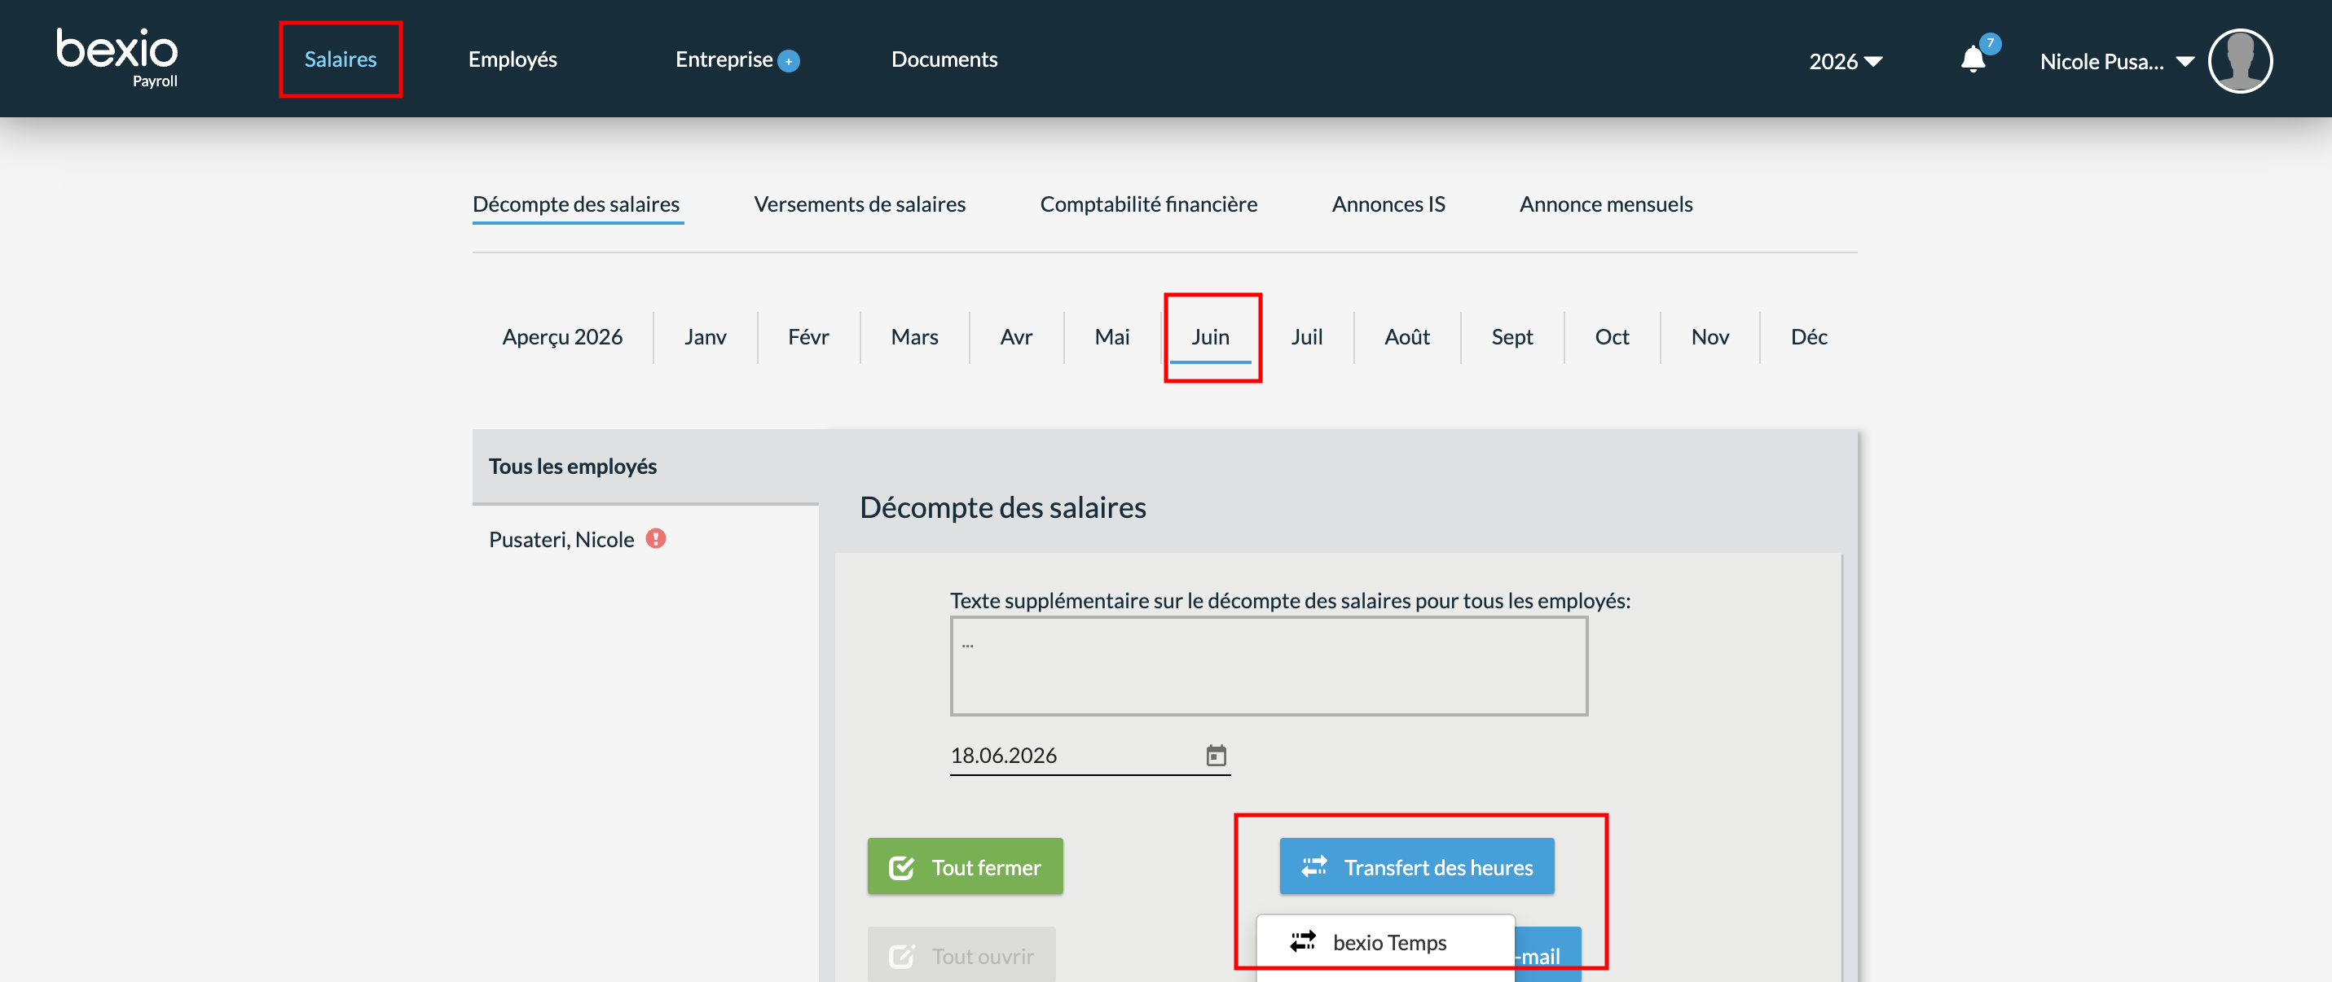Switch to Comptabilité financière tab
The image size is (2332, 982).
coord(1148,204)
